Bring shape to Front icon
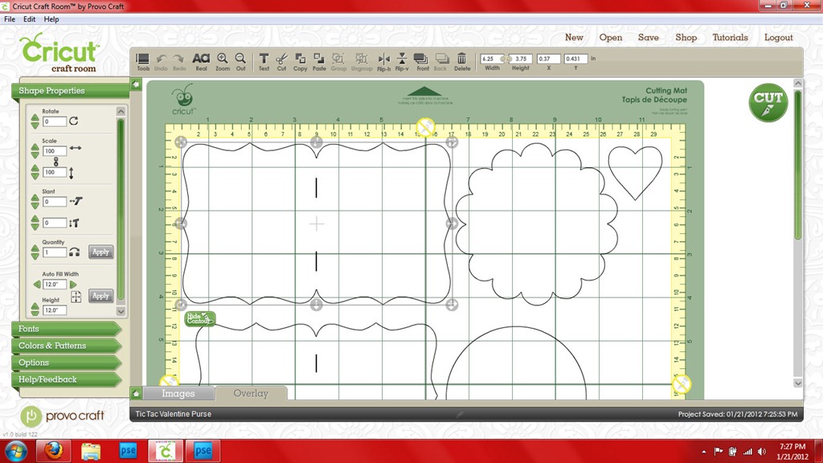The image size is (823, 463). pyautogui.click(x=421, y=61)
